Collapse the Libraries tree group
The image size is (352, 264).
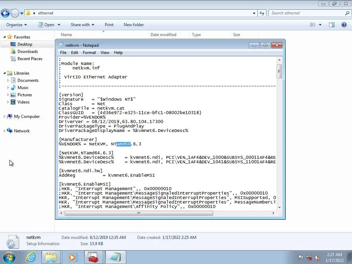(x=4, y=73)
